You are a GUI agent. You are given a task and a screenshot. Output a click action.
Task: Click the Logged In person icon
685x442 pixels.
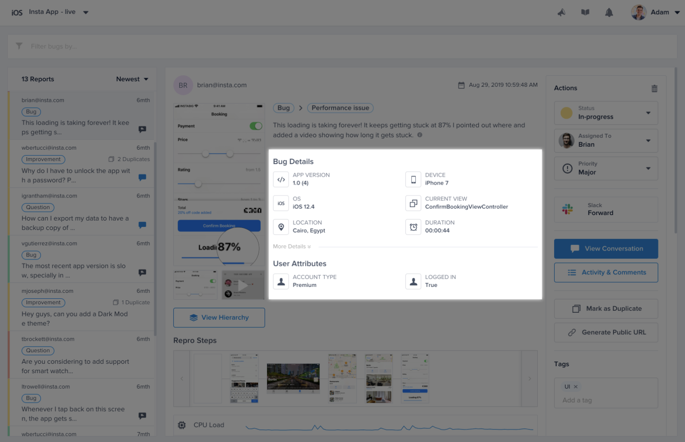413,281
